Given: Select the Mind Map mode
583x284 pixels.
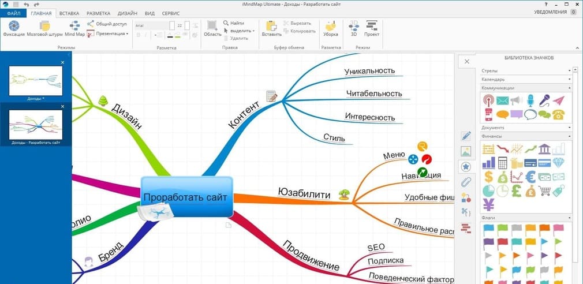Looking at the screenshot, I should [74, 29].
